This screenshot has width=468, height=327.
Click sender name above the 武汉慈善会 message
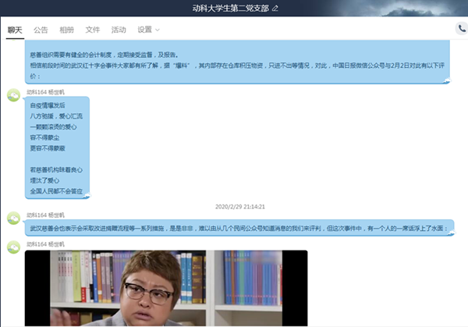point(46,214)
